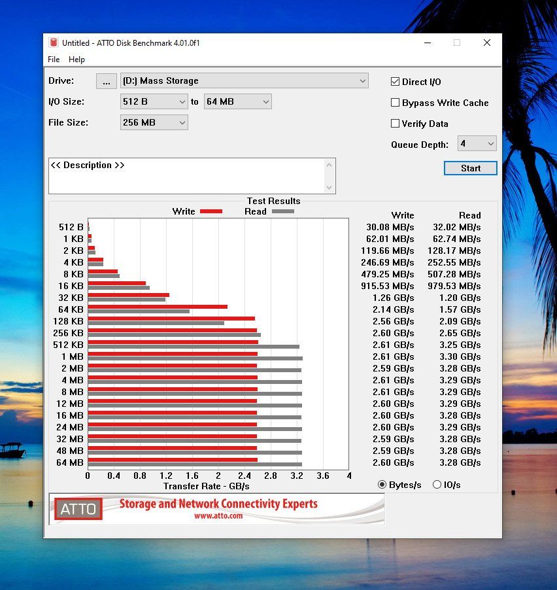557x590 pixels.
Task: Expand the File Size dropdown (256 MB)
Action: coord(154,123)
